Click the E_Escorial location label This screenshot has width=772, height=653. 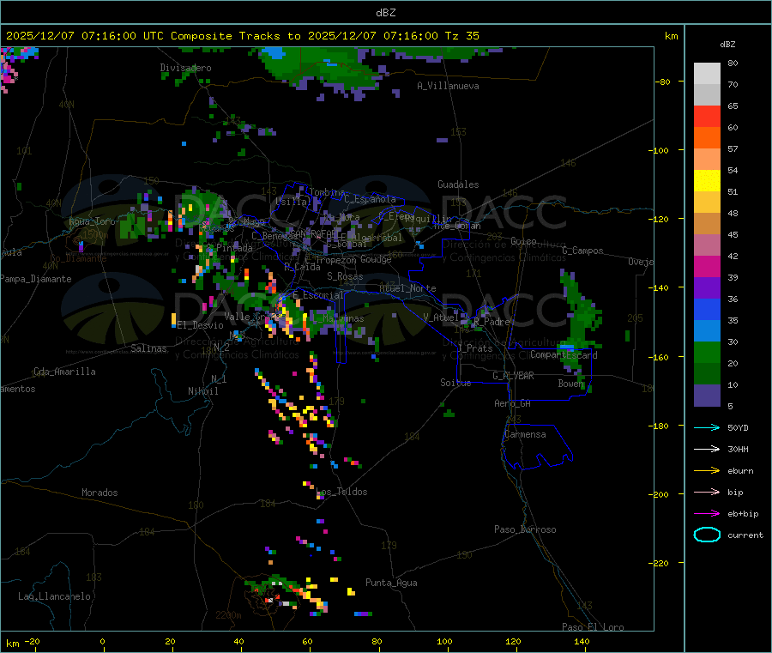[x=318, y=295]
